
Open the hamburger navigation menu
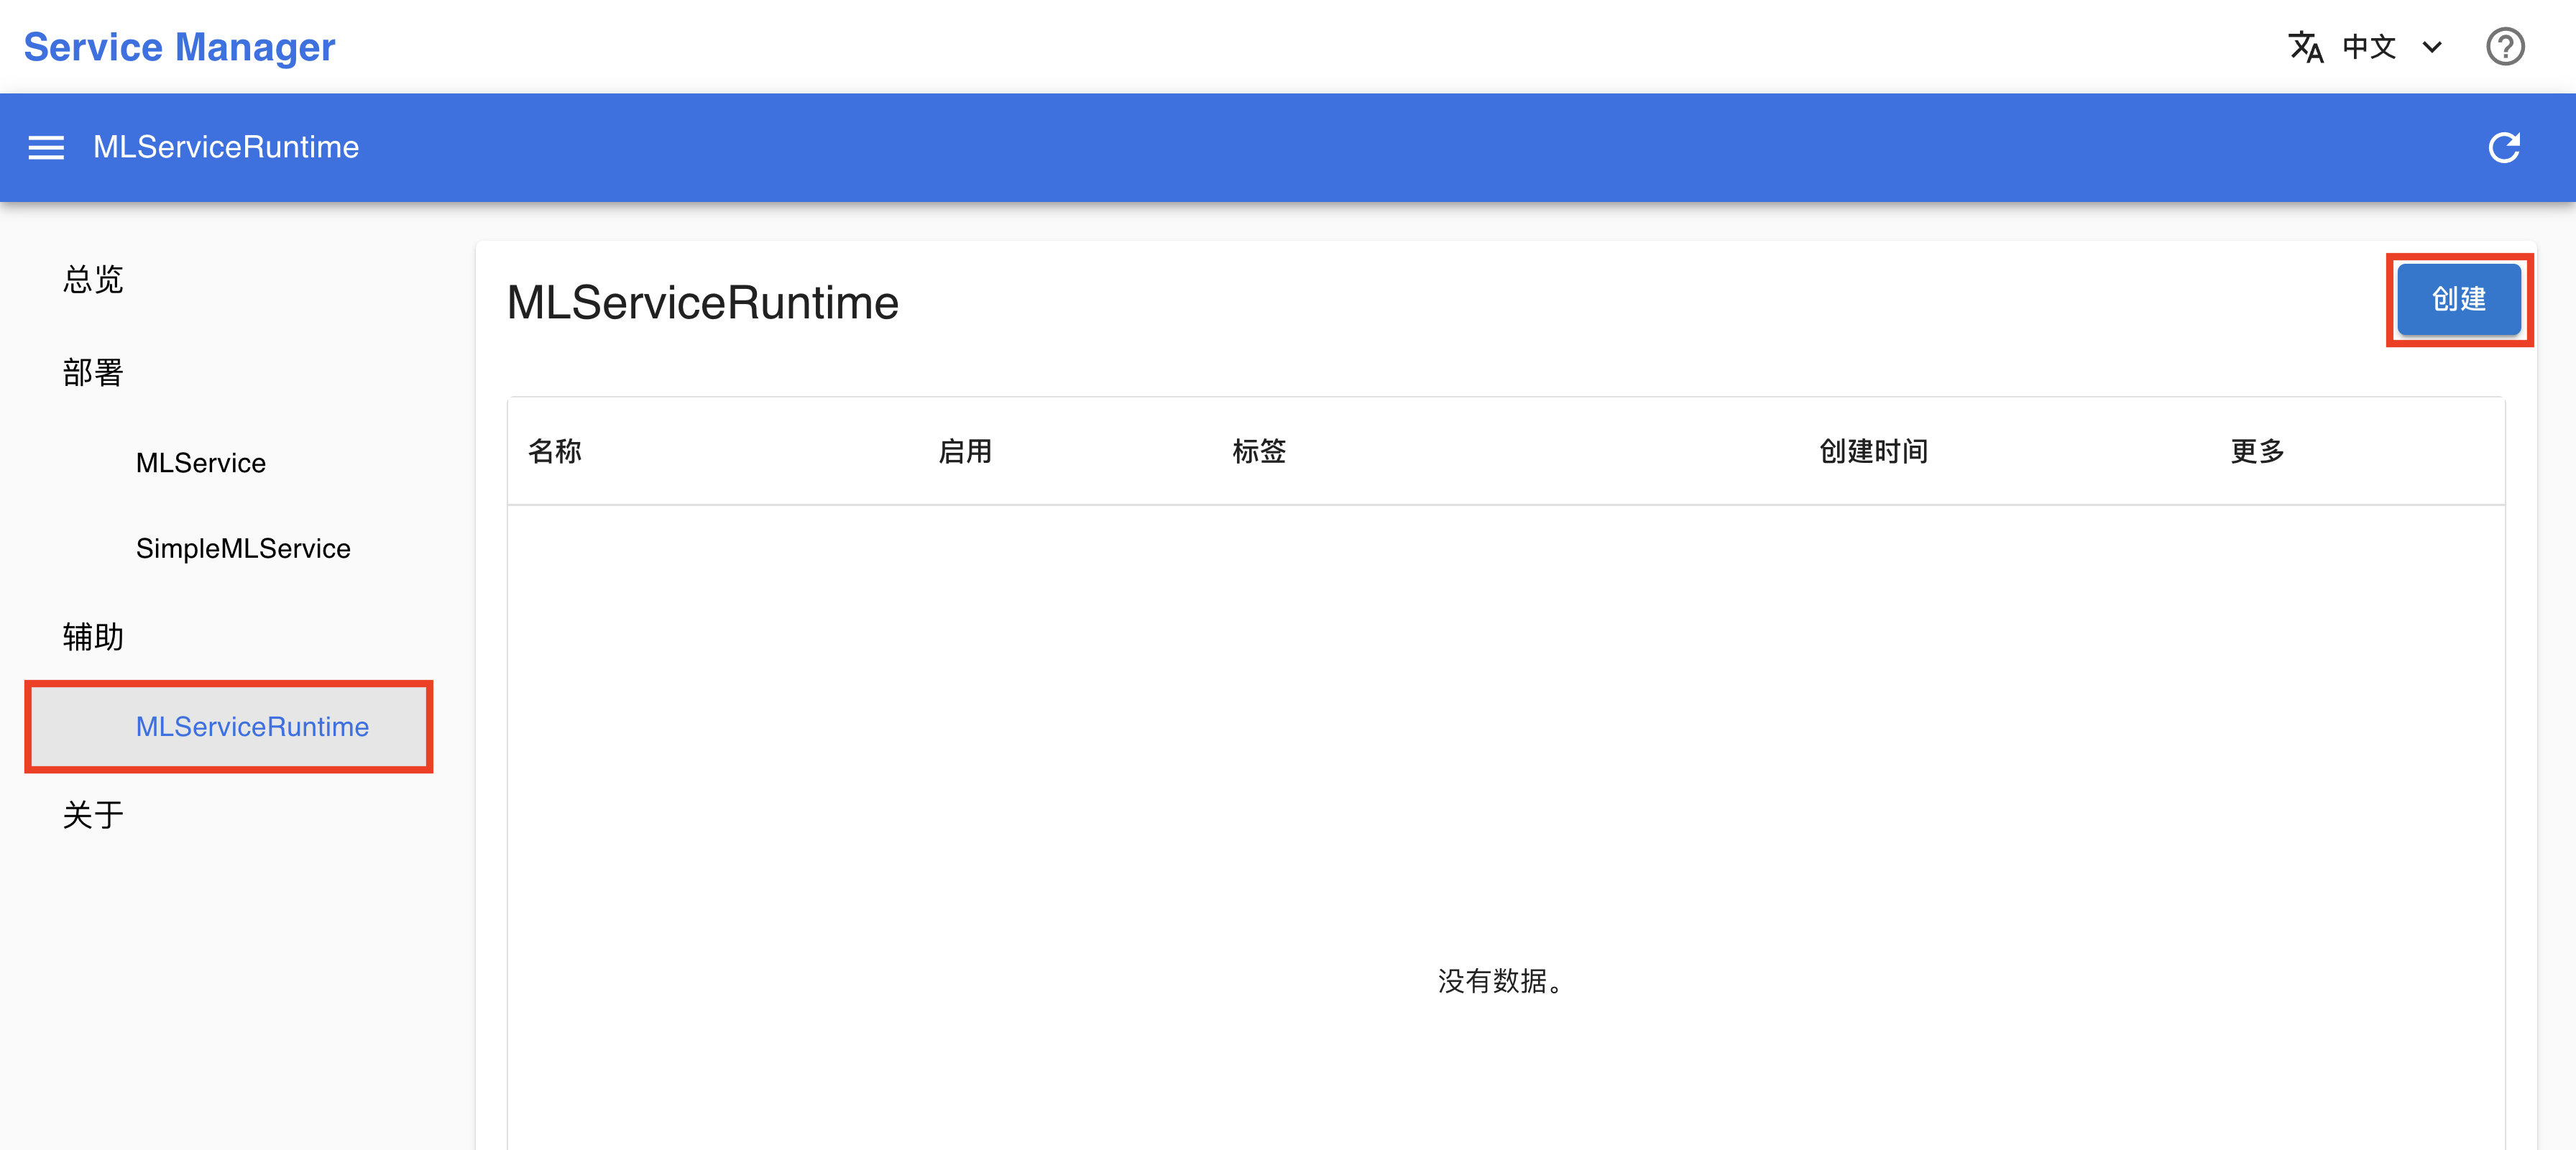tap(46, 148)
